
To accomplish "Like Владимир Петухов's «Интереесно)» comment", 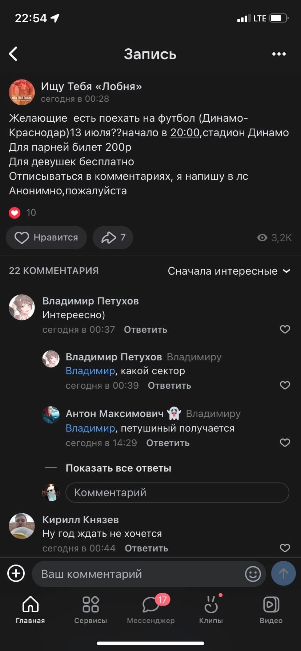I will point(285,329).
